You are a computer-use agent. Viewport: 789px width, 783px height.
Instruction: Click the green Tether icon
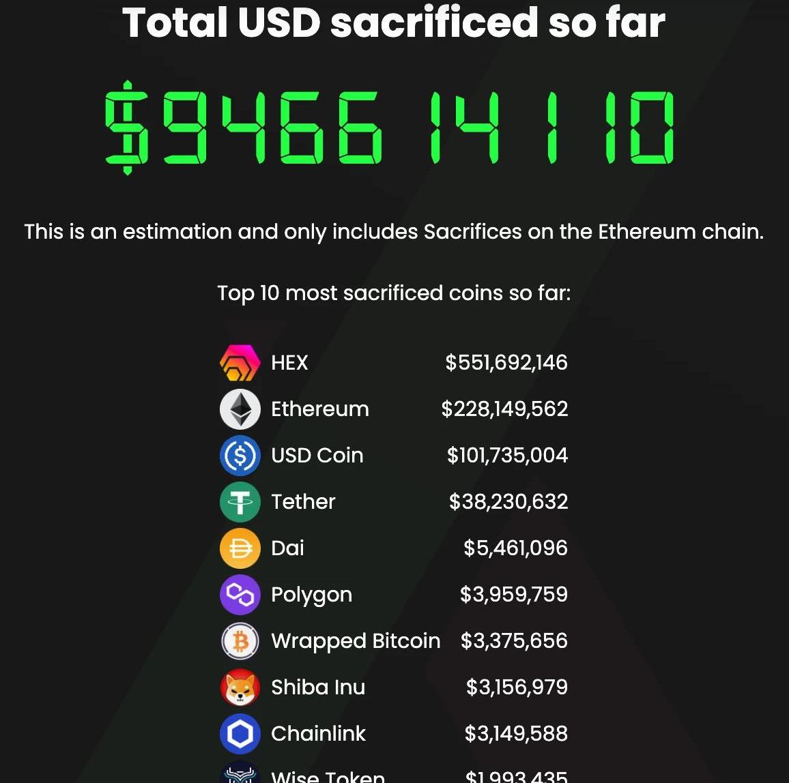click(240, 502)
